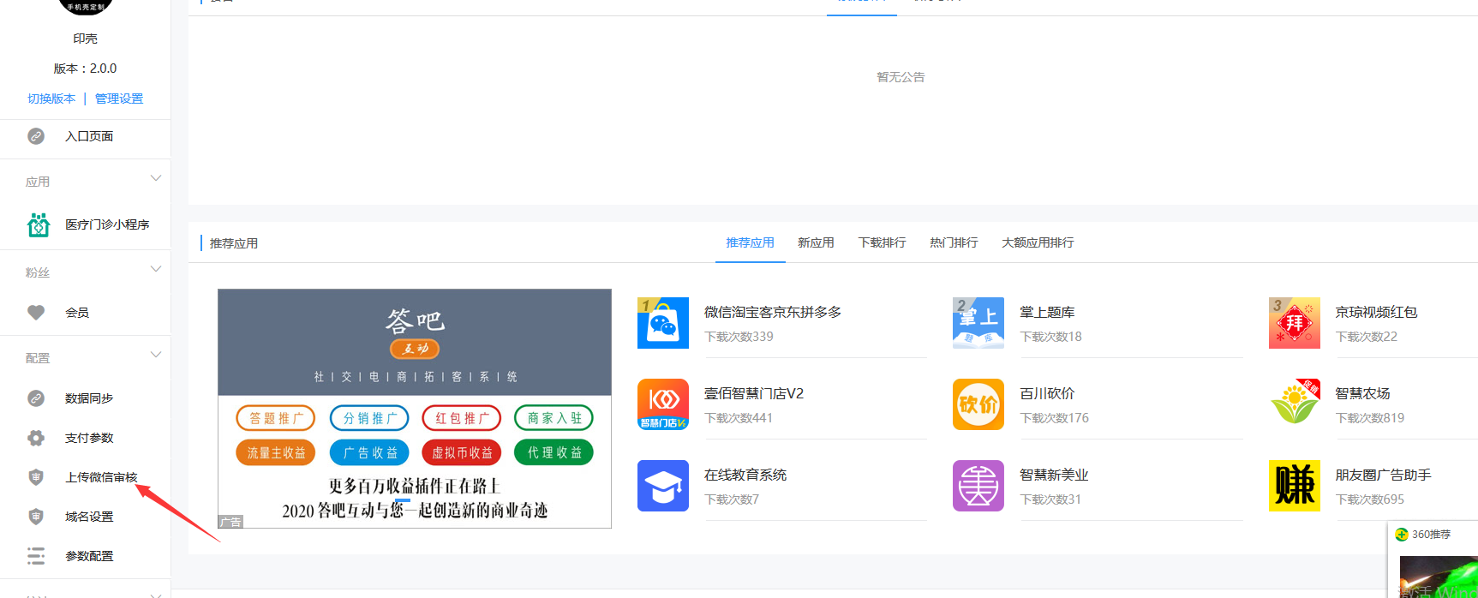Click the 360推荐 popup thumbnail image
This screenshot has height=598, width=1478.
[1439, 577]
